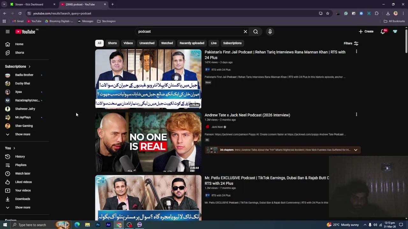Expand the Subscriptions section chevron
408x229 pixels.
click(29, 66)
